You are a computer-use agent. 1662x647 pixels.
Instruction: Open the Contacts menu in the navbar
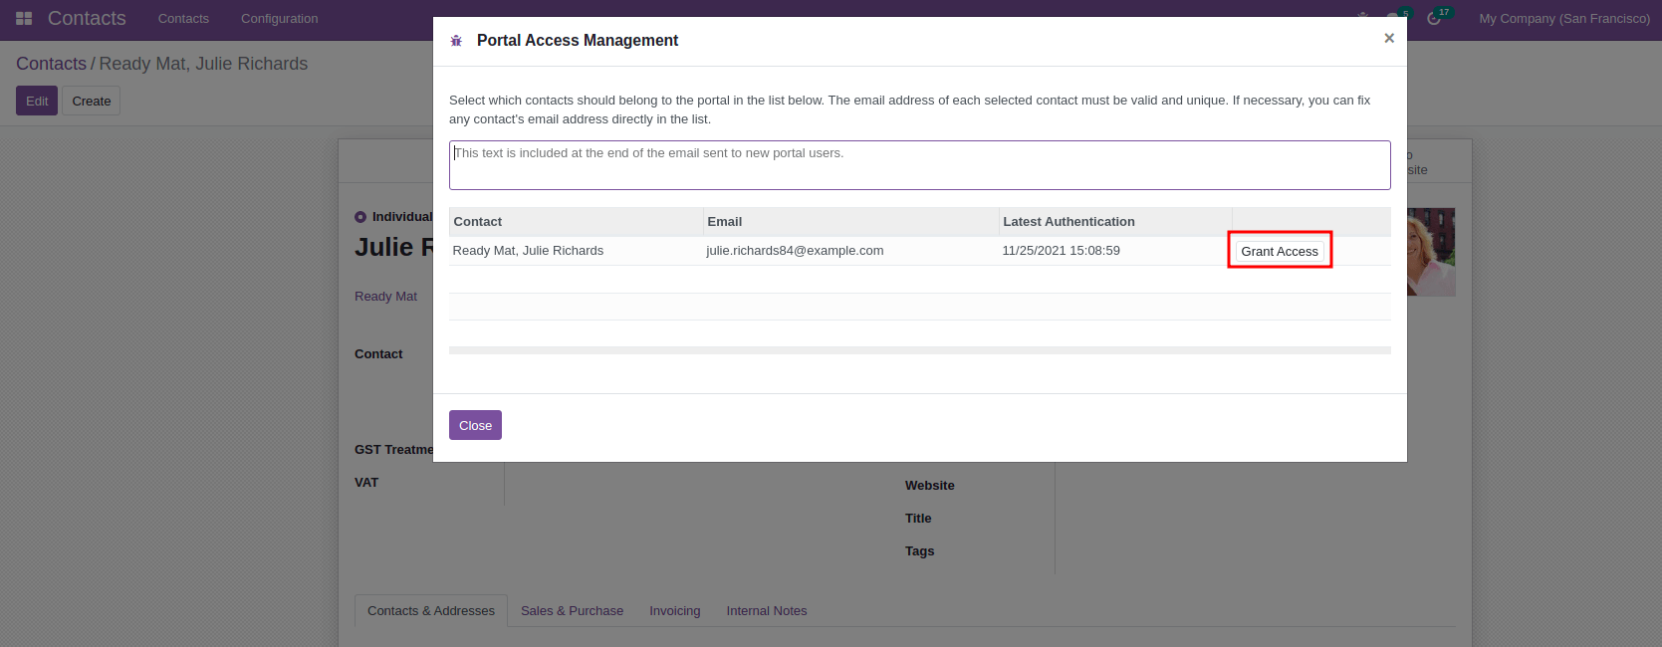coord(183,19)
